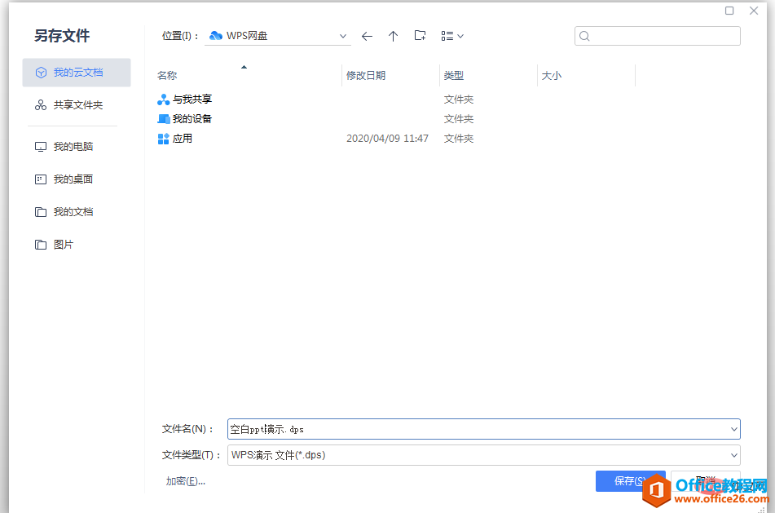The height and width of the screenshot is (513, 775).
Task: Click the 保存(S) button
Action: point(630,481)
